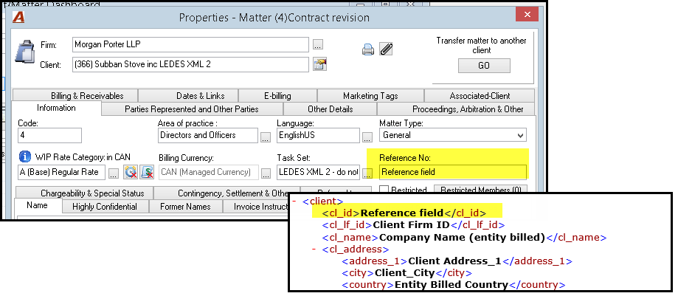Open the Marketing Tags tab
Image resolution: width=678 pixels, height=296 pixels.
(370, 96)
